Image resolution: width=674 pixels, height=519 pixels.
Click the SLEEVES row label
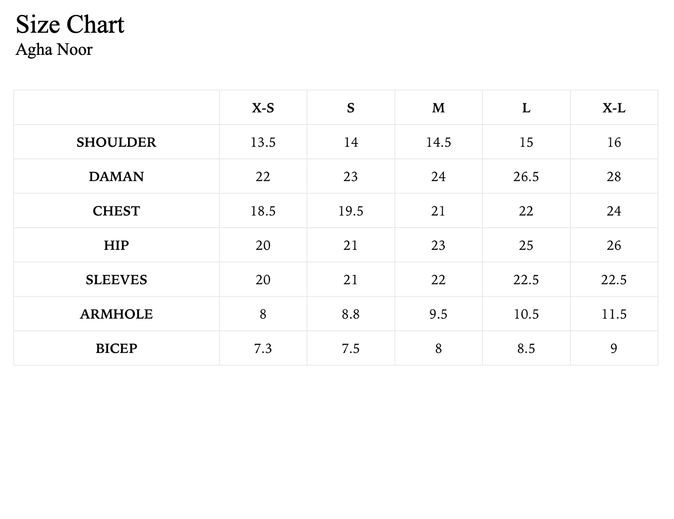click(x=117, y=280)
